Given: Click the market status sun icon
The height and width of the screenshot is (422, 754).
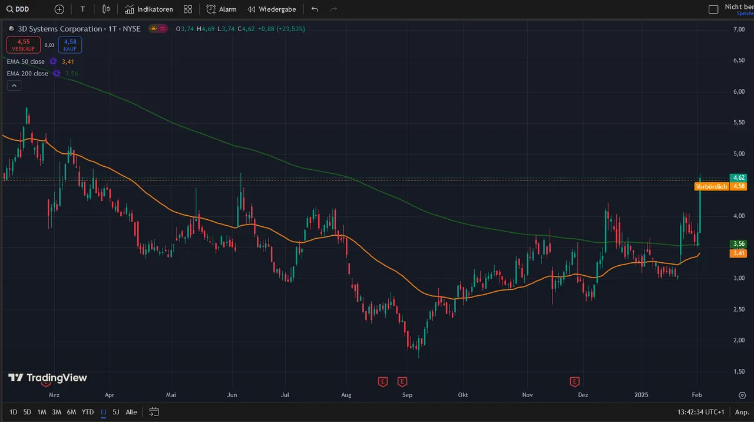Looking at the screenshot, I should (154, 28).
